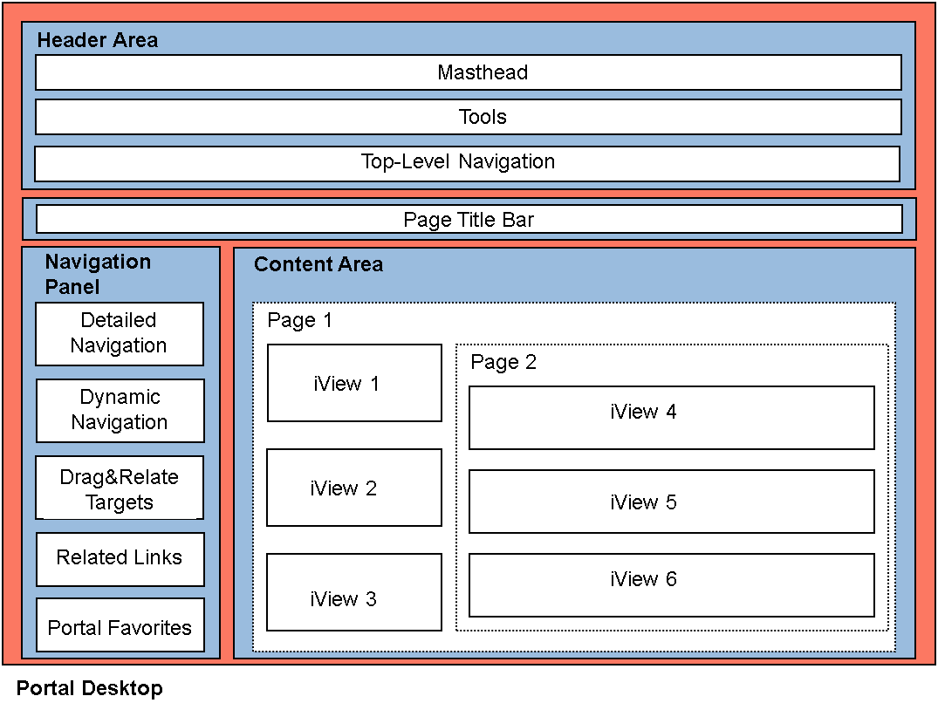Select the Portal Favorites box
The height and width of the screenshot is (703, 938).
(x=120, y=628)
